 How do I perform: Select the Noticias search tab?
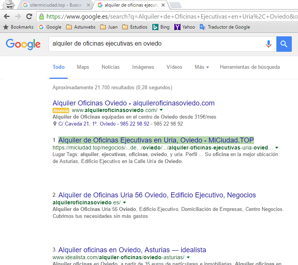click(x=111, y=67)
